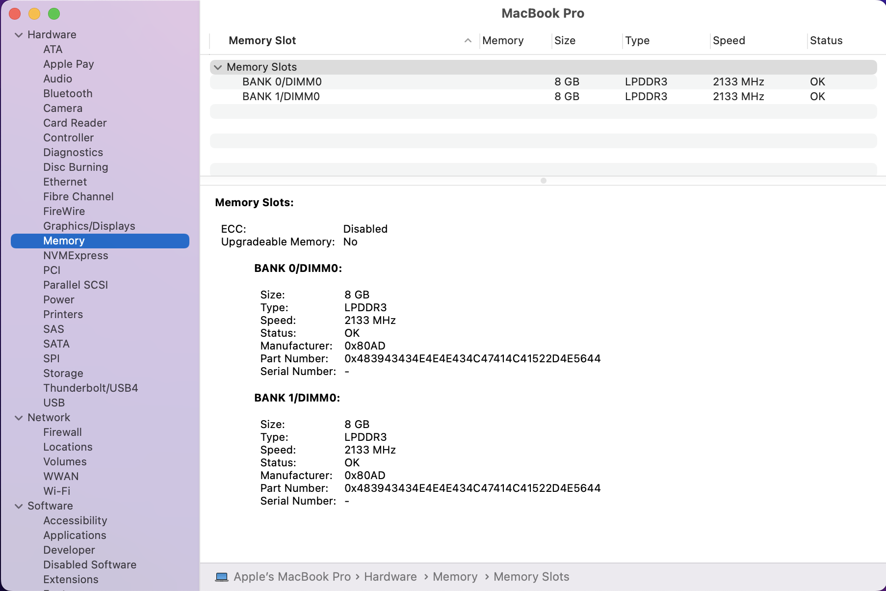Open Volumes under Network
The width and height of the screenshot is (886, 591).
tap(65, 462)
